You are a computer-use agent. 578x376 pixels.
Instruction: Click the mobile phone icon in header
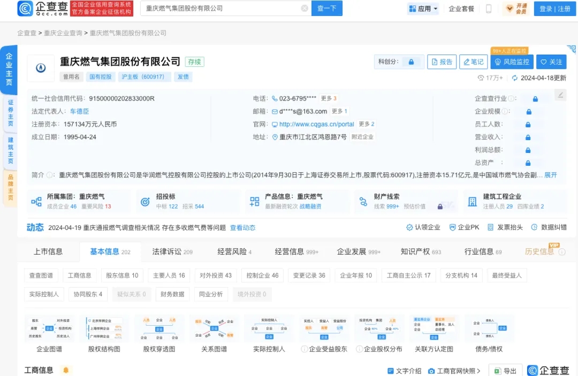489,9
